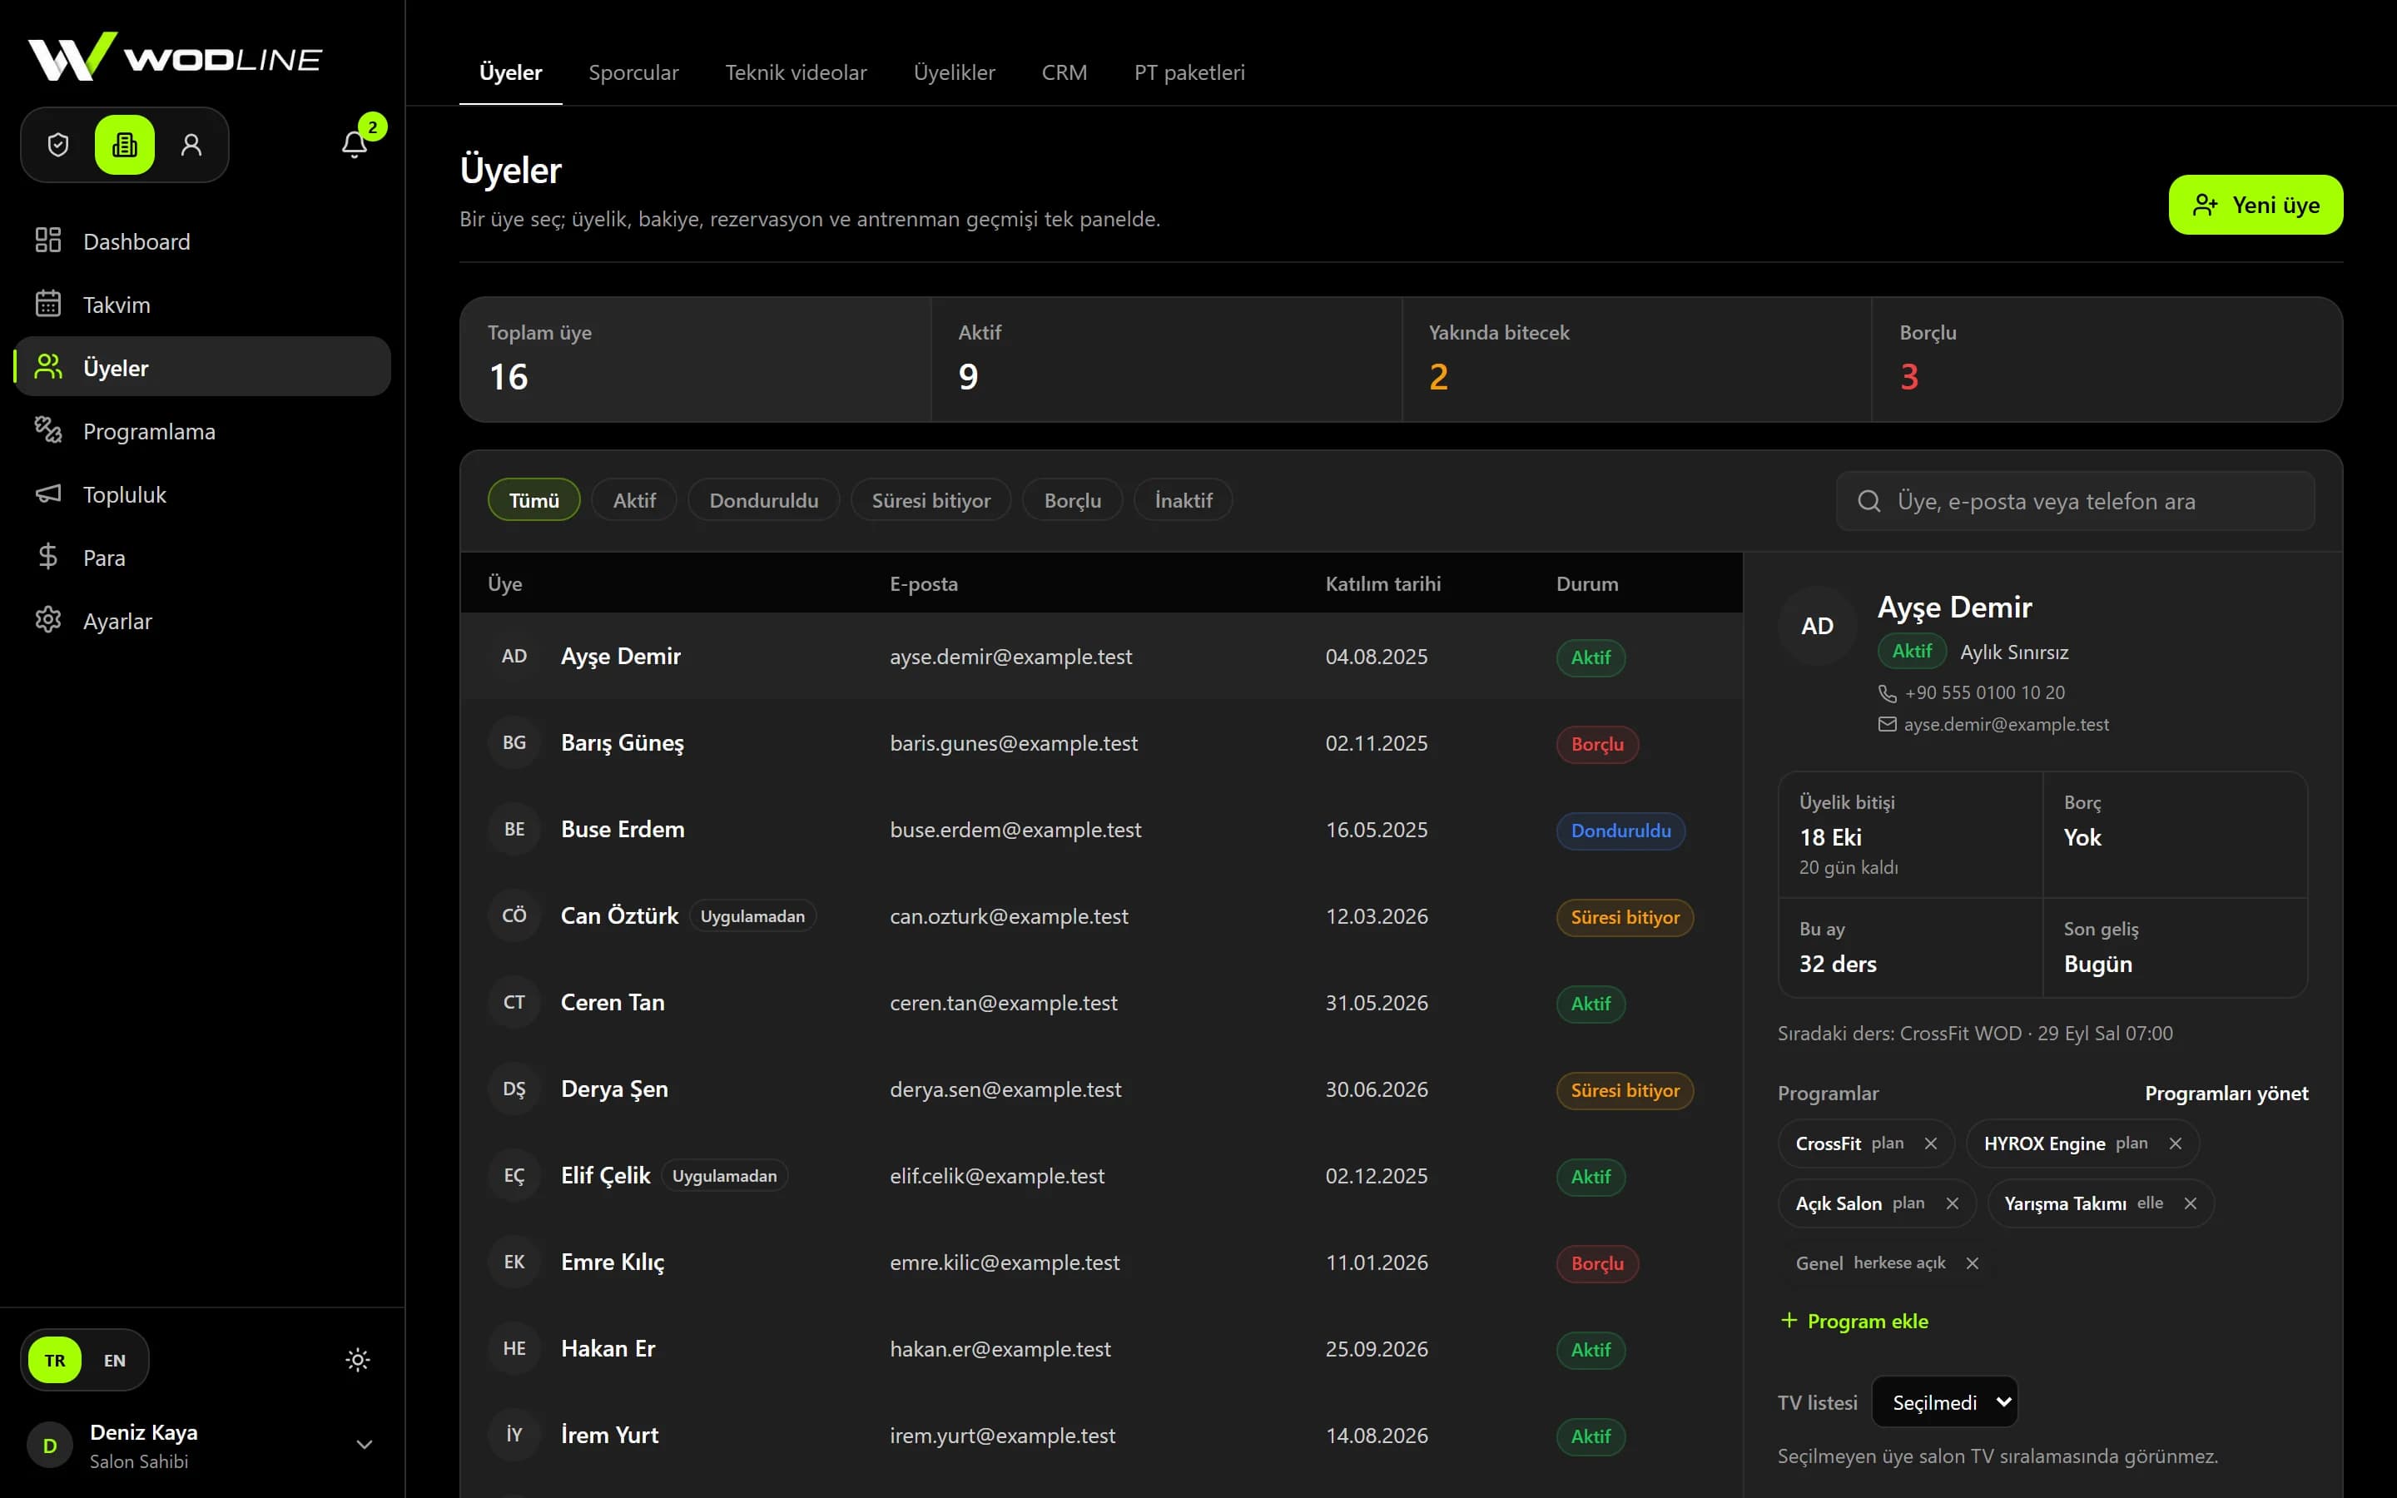Remove the Yarışma Takımı program chip
The width and height of the screenshot is (2397, 1498).
click(2191, 1203)
